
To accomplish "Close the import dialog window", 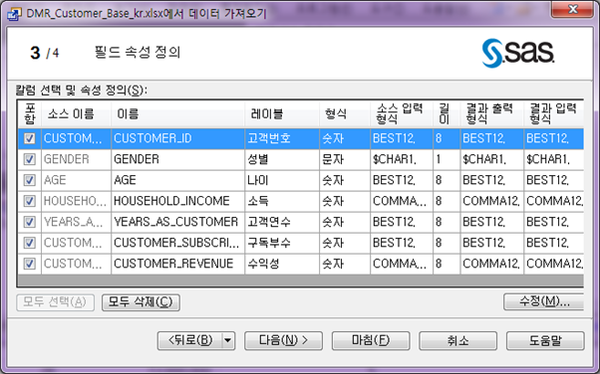I will 572,9.
